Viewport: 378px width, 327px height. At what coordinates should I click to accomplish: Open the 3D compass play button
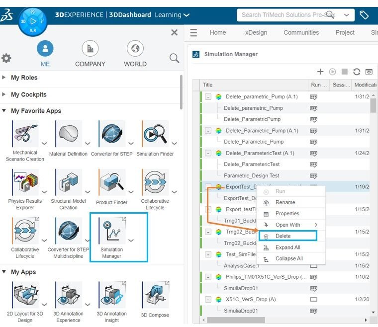tap(33, 21)
